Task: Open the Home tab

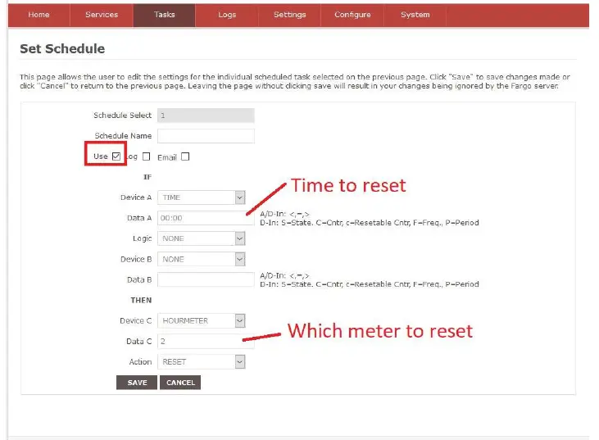Action: [39, 15]
